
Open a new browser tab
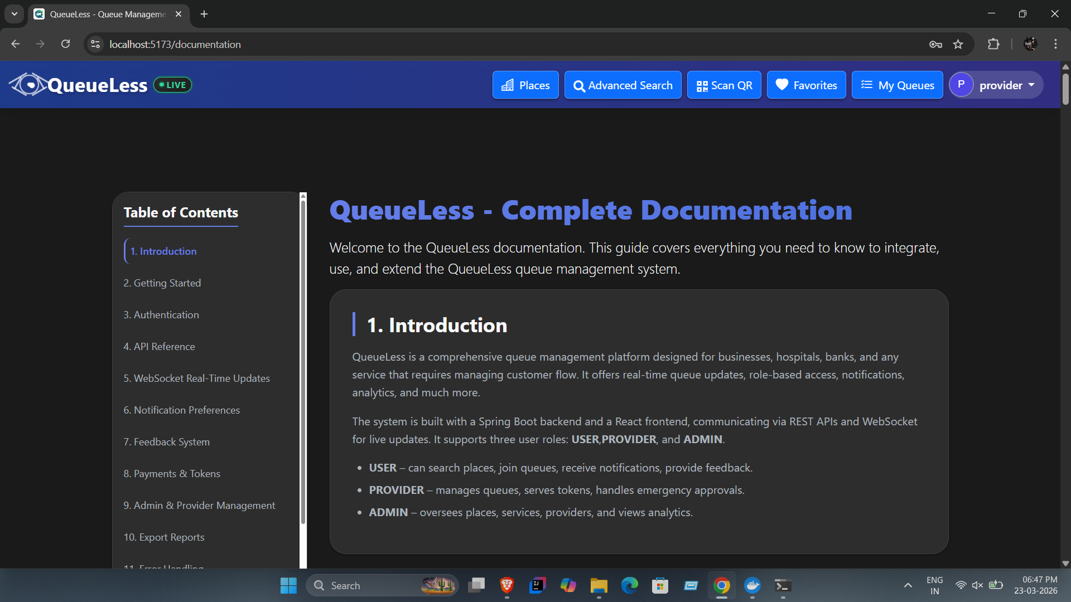(x=204, y=14)
